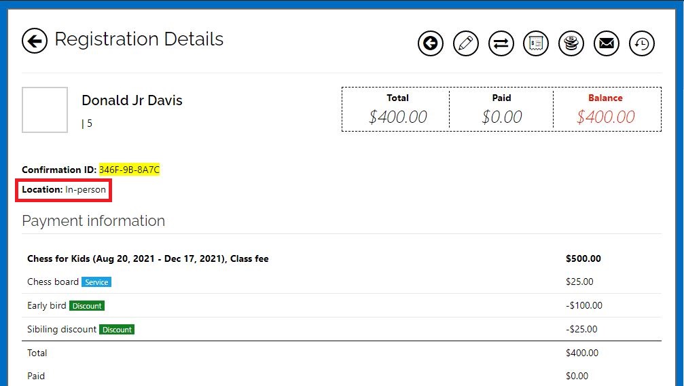Click the transfer arrows icon
Viewport: 684px width, 386px height.
click(501, 44)
